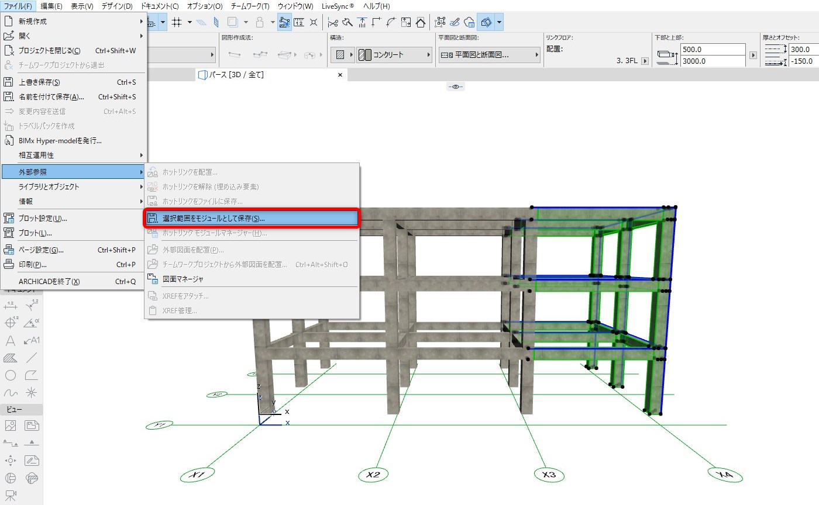The image size is (819, 505).
Task: Select the Circle/Arc tool
Action: [10, 375]
